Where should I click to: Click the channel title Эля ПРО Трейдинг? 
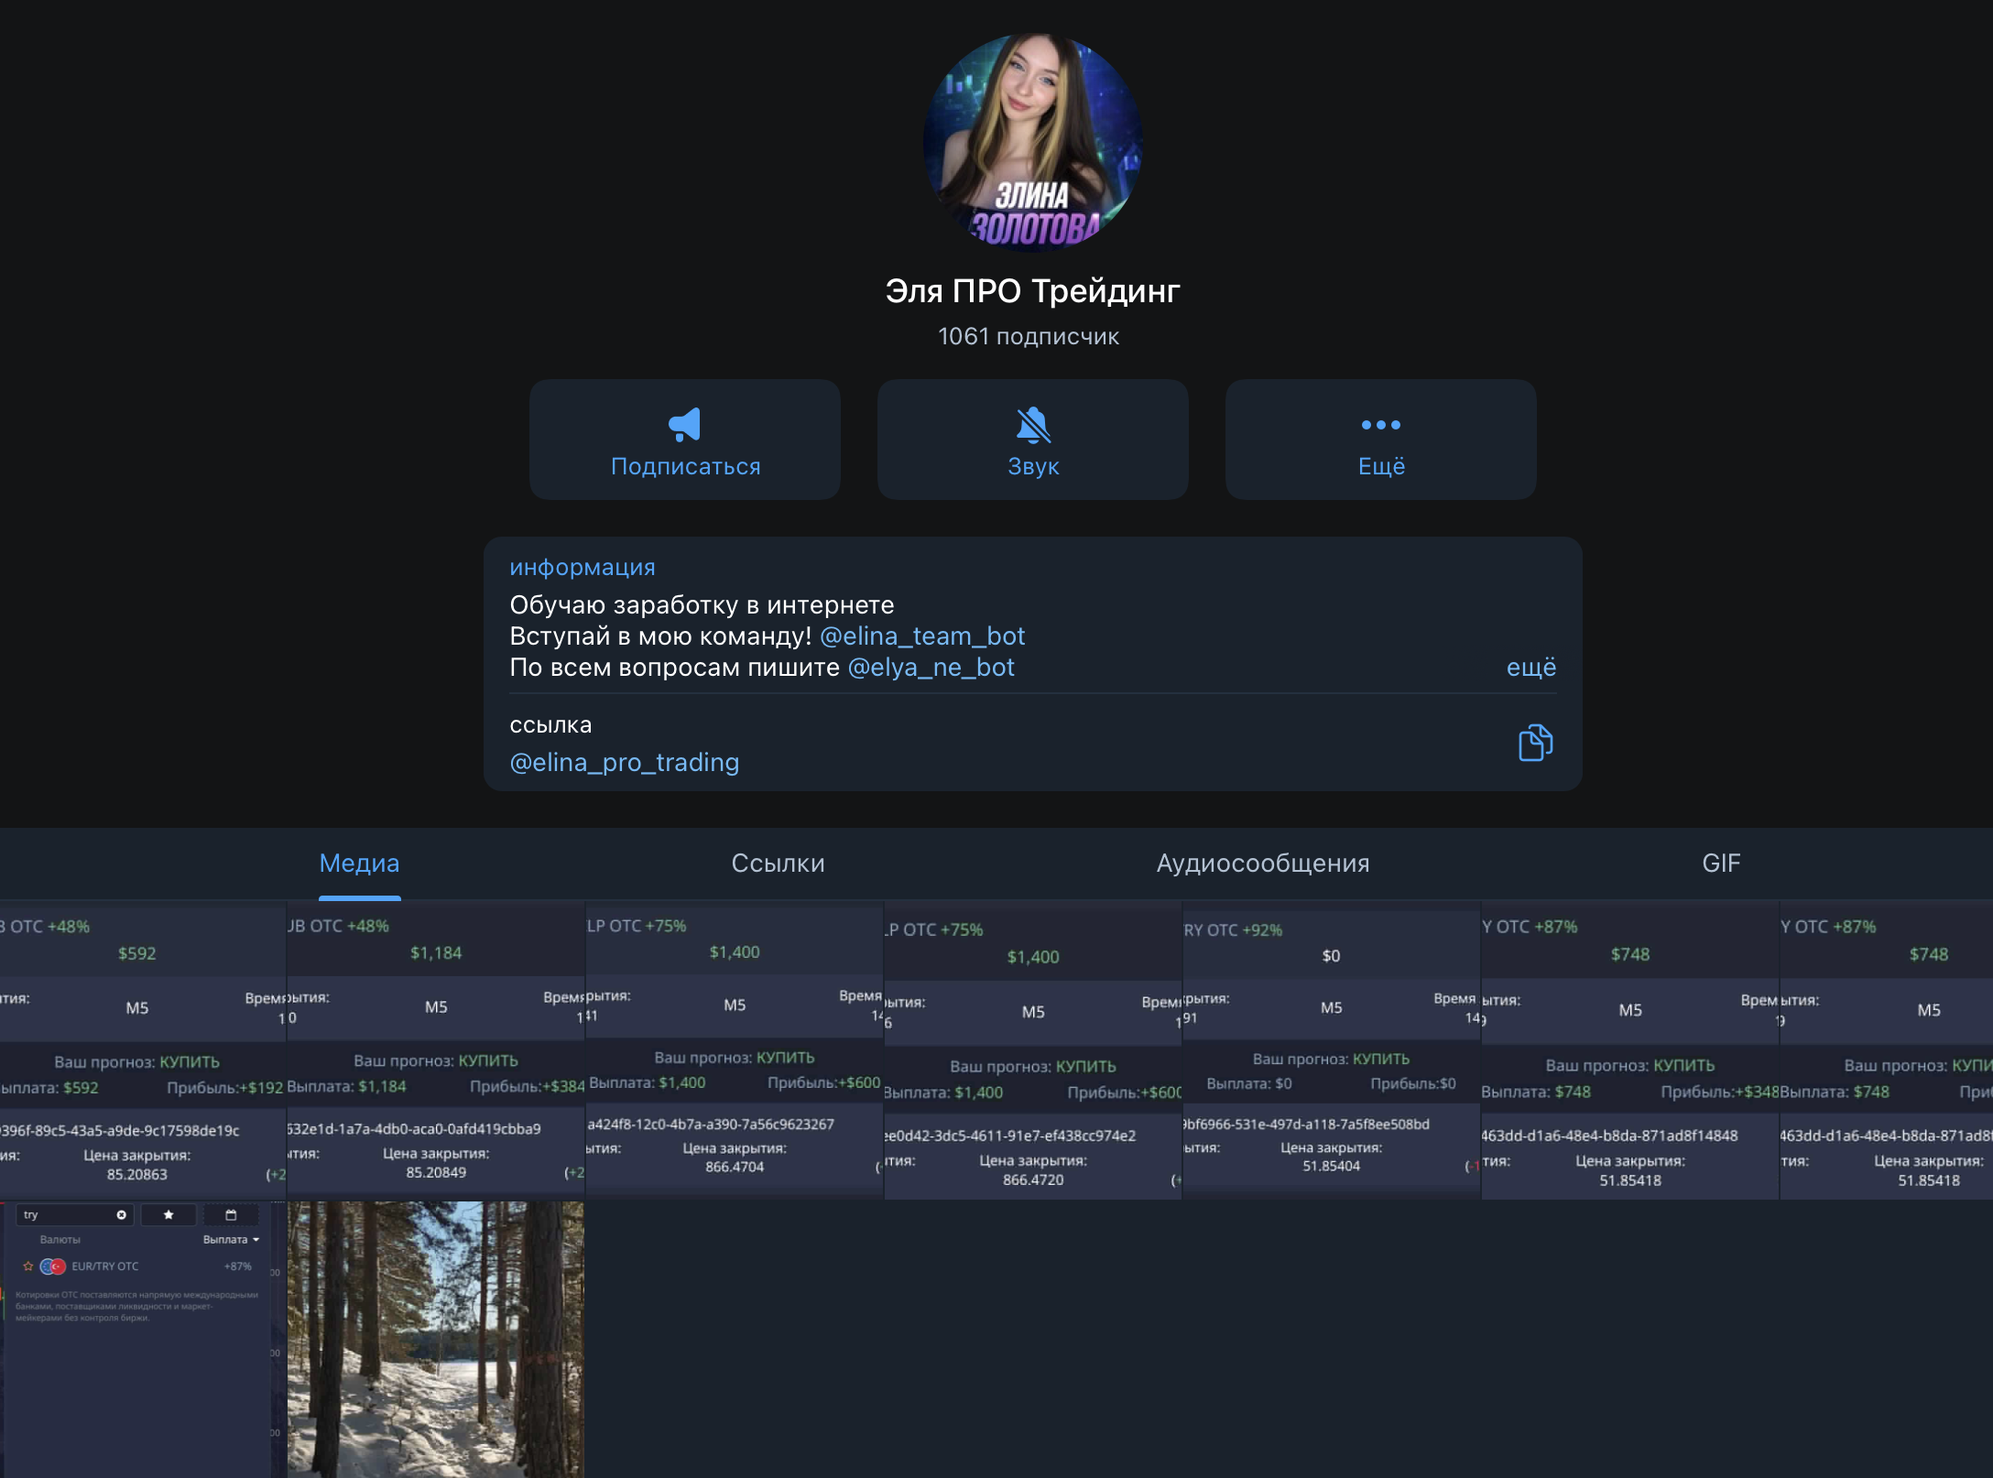(1032, 291)
